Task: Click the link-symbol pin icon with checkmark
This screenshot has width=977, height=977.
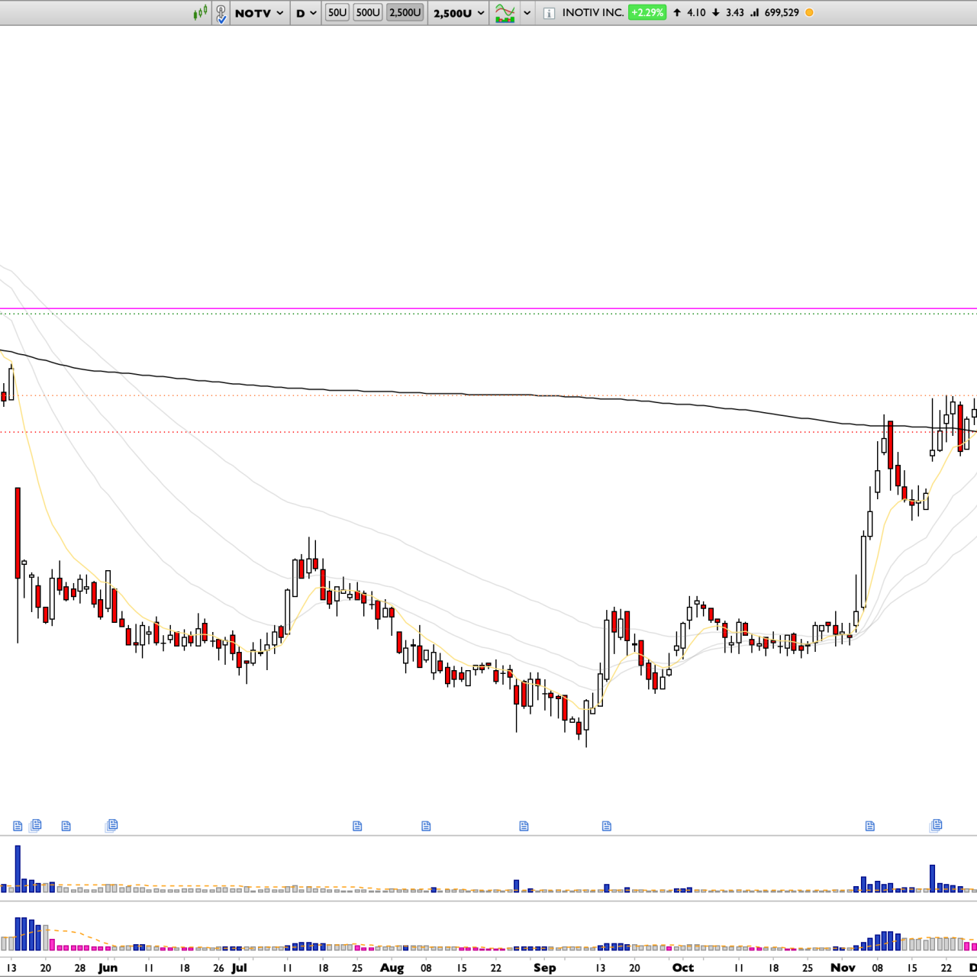Action: point(221,13)
